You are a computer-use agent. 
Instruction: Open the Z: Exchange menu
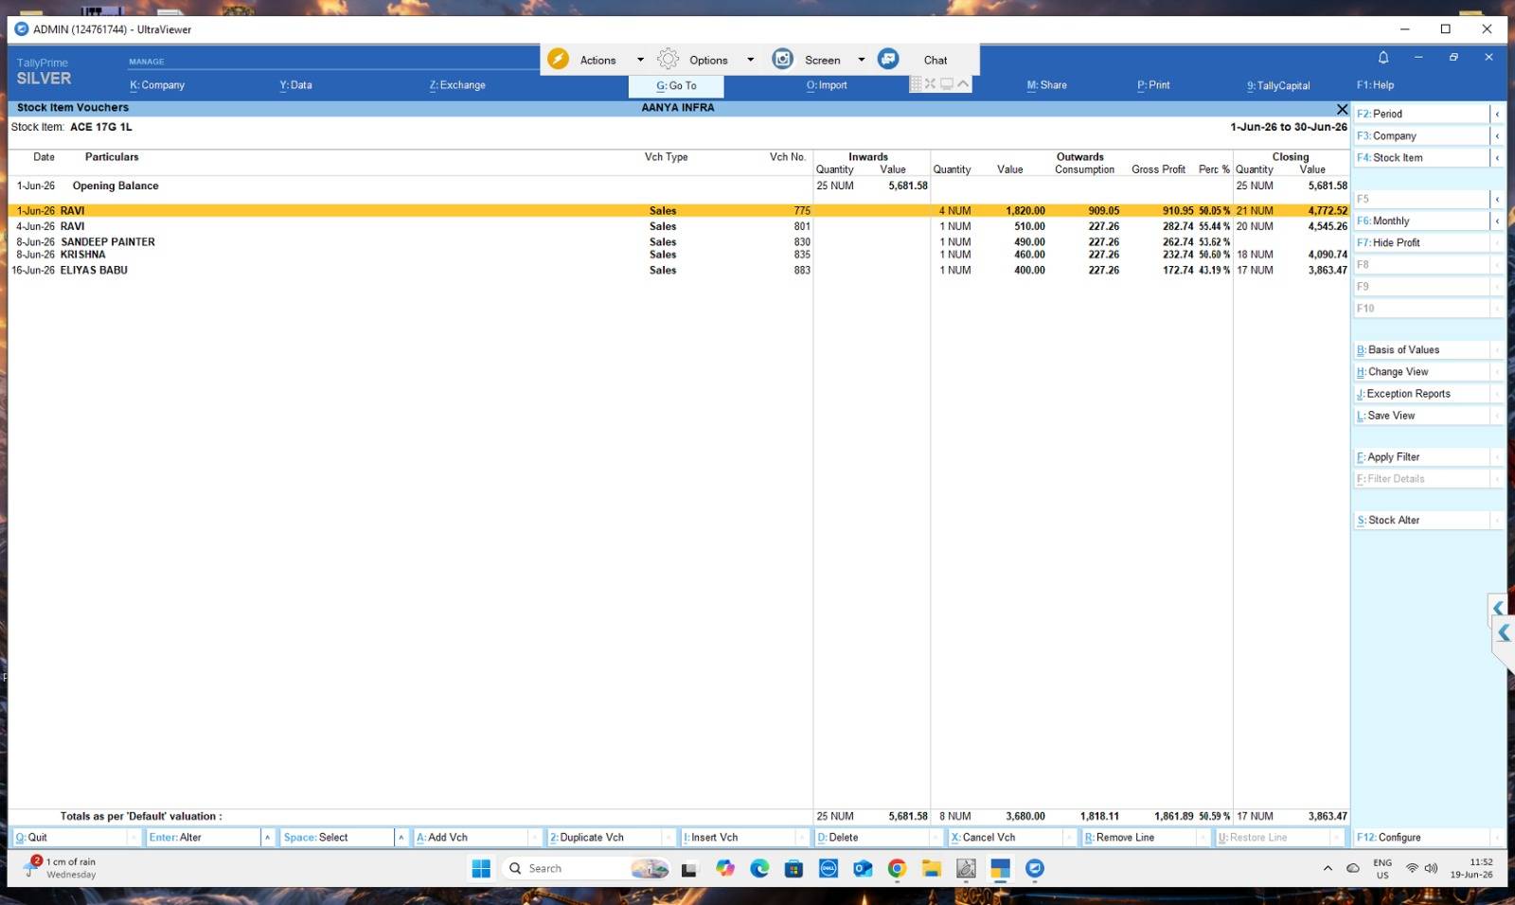pyautogui.click(x=457, y=85)
